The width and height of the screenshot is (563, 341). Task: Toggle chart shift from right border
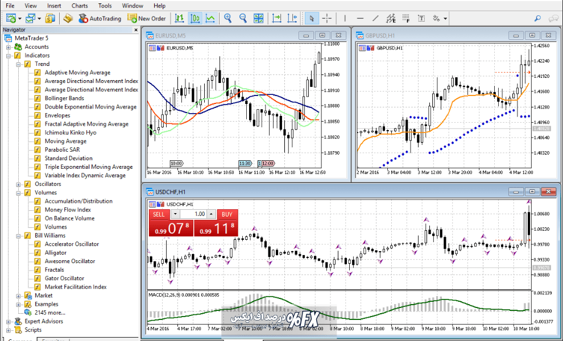point(292,18)
